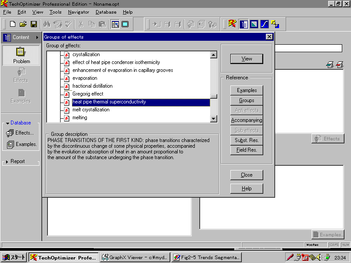Viewport: 351px width, 263px height.
Task: Click the blue-teal square module icon
Action: [254, 24]
